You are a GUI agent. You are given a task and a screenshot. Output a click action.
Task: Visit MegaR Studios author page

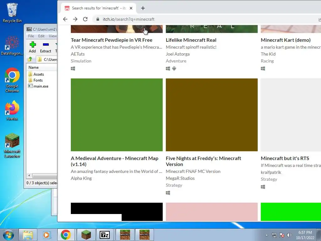point(180,178)
